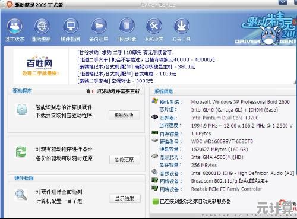Select the 1994.9 MHz current speed value
This screenshot has height=219, width=297.
(242, 126)
